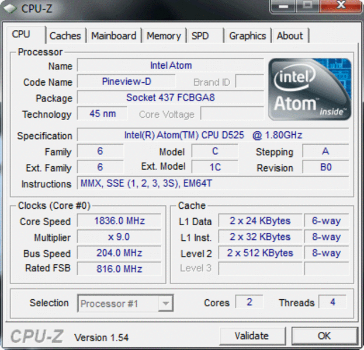This screenshot has height=350, width=364.
Task: Open the Graphics tab
Action: [248, 36]
